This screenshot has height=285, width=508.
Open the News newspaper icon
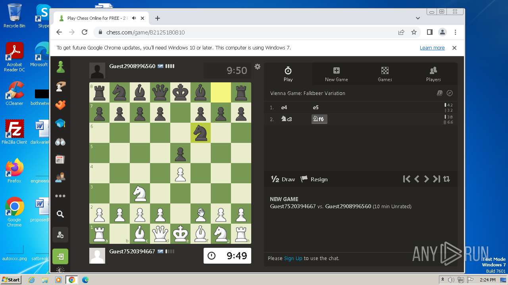(x=60, y=160)
